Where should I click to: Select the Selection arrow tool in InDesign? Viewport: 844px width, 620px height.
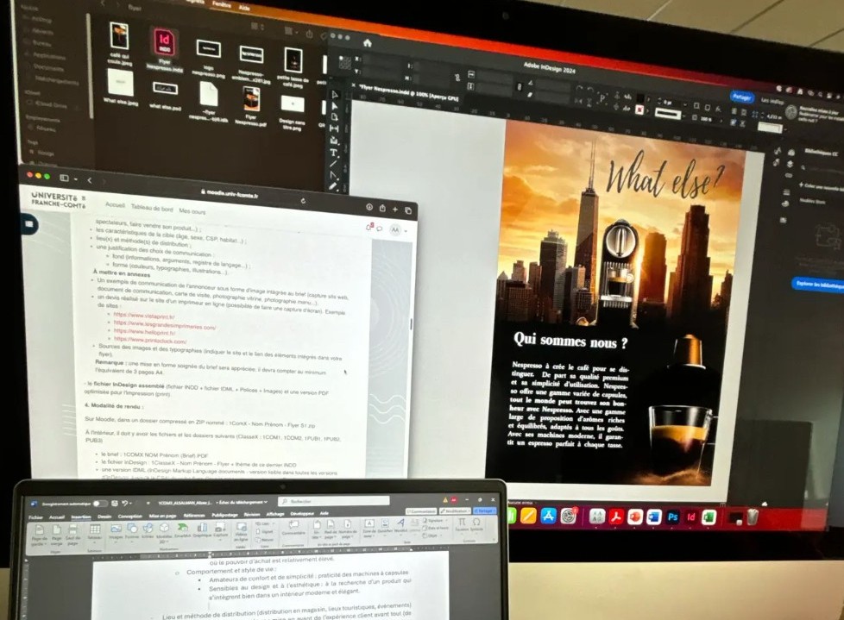point(336,94)
